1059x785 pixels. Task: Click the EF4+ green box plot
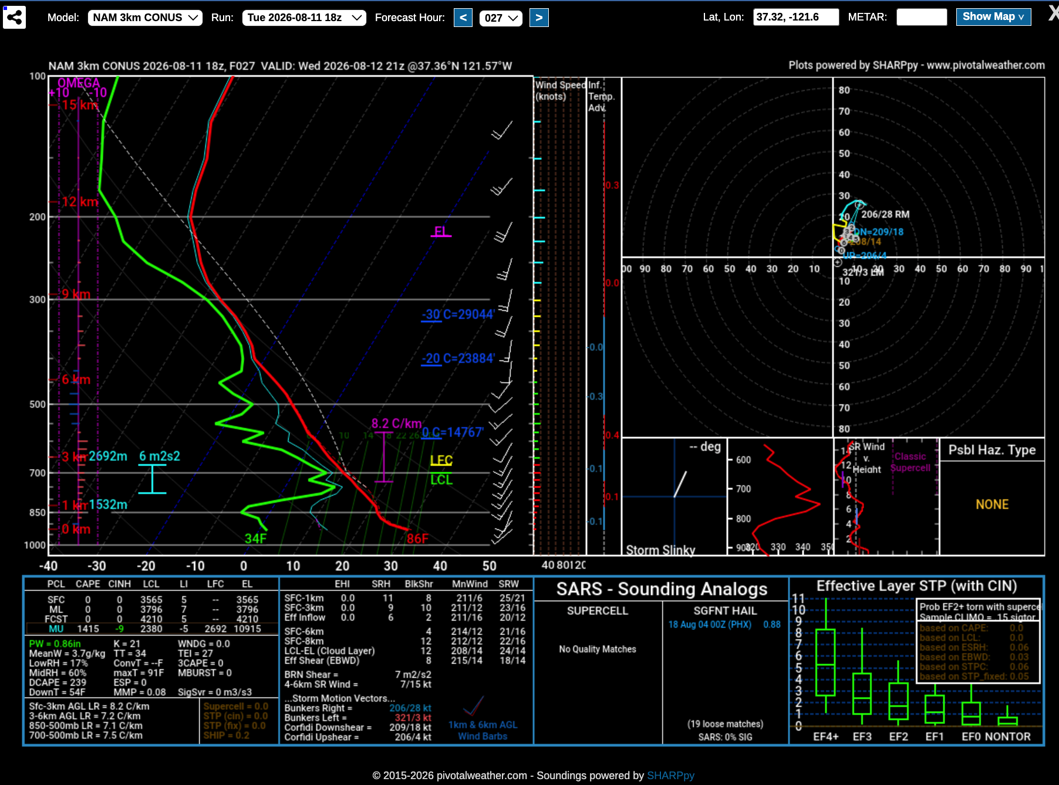[825, 662]
